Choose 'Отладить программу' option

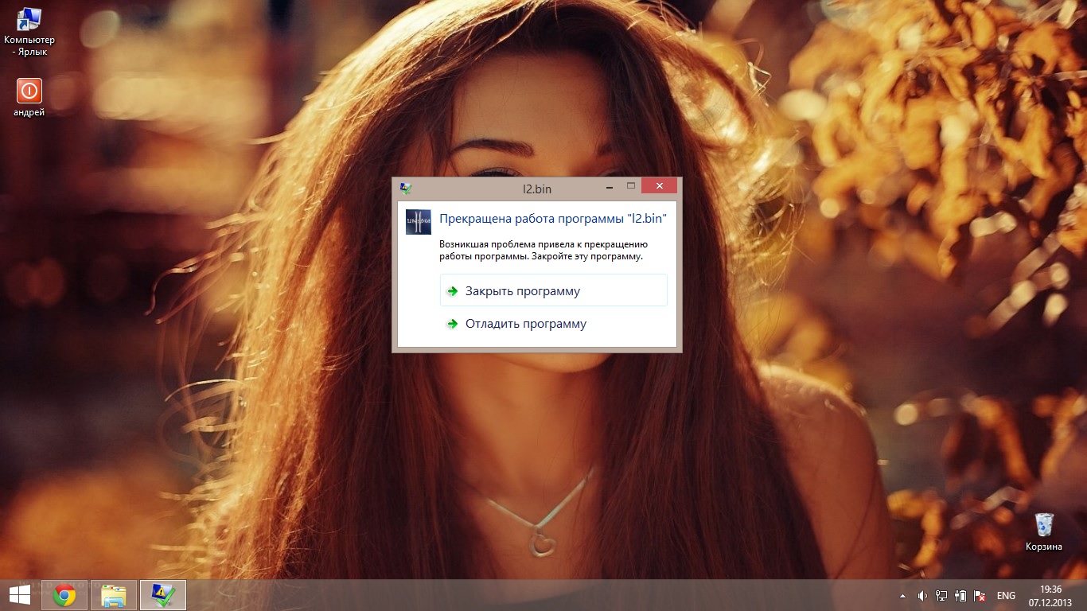click(x=553, y=324)
